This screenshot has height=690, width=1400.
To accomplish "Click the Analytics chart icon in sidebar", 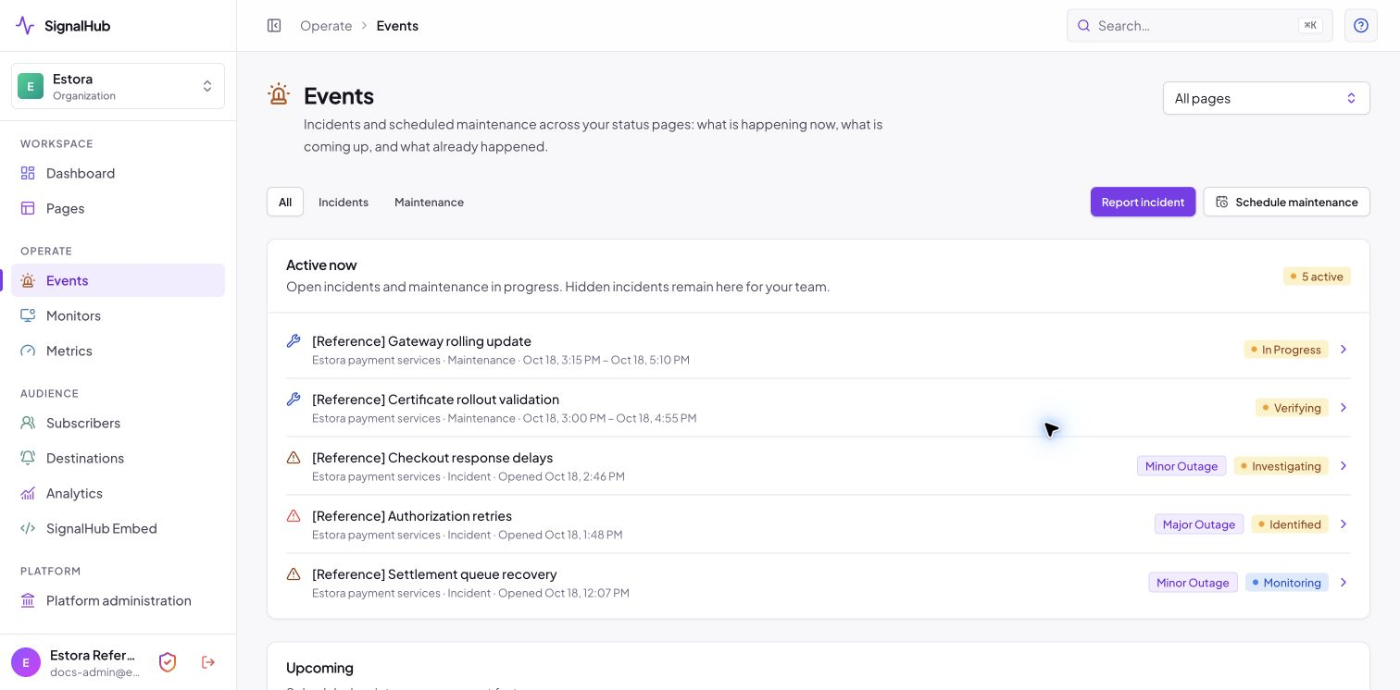I will [x=28, y=493].
